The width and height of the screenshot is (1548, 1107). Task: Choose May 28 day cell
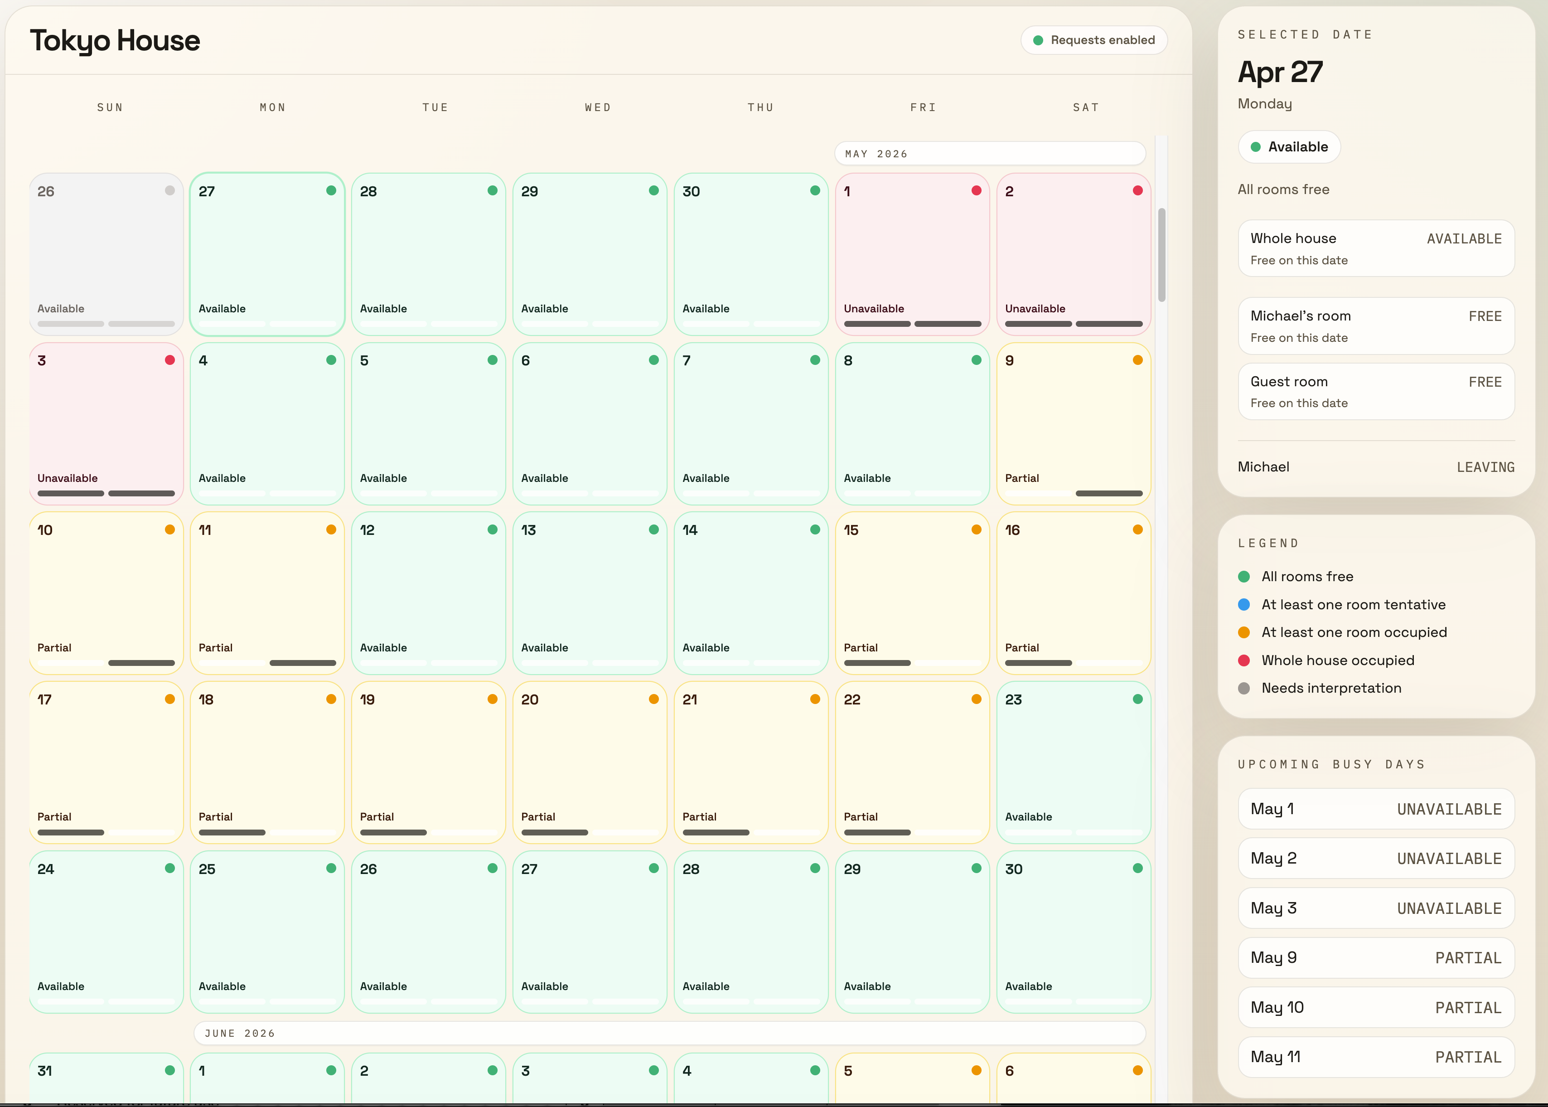[751, 932]
